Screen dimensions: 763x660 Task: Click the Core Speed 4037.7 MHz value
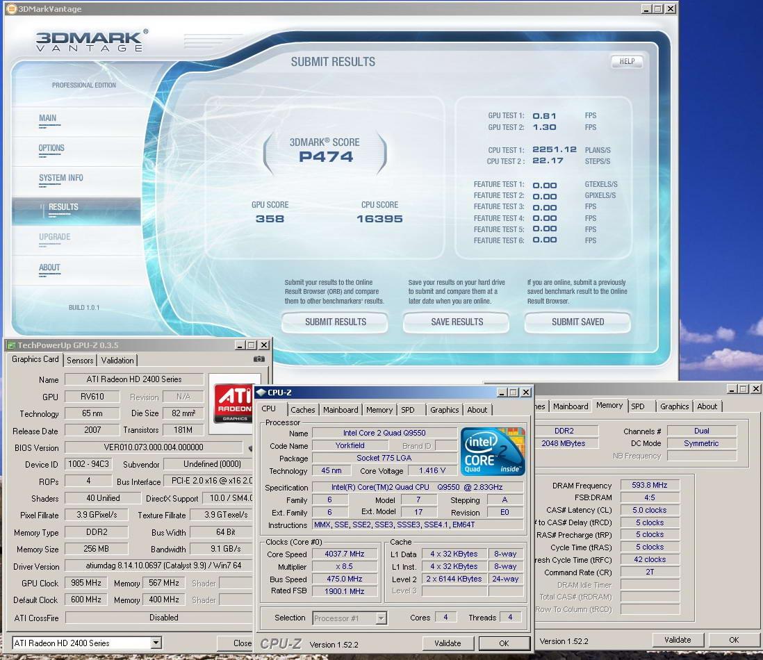[x=345, y=554]
